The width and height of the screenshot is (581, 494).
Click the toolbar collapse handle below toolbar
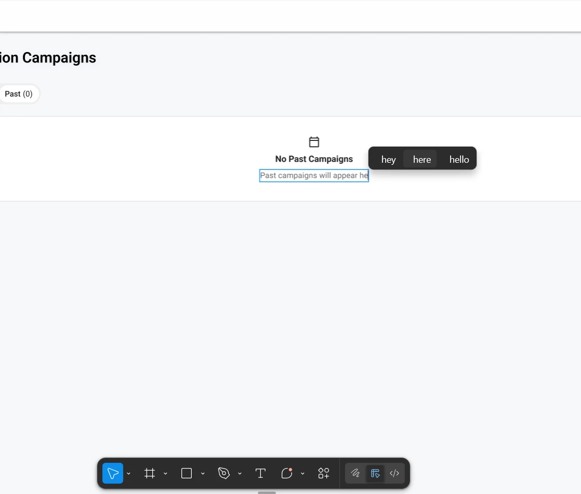[267, 492]
